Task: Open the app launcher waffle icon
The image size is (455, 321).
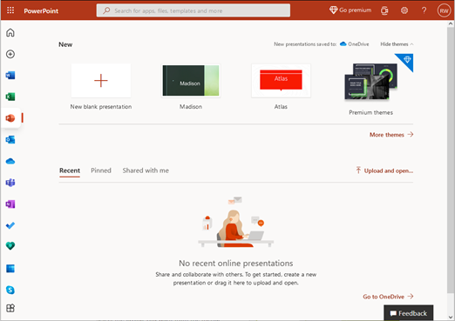Action: tap(10, 10)
